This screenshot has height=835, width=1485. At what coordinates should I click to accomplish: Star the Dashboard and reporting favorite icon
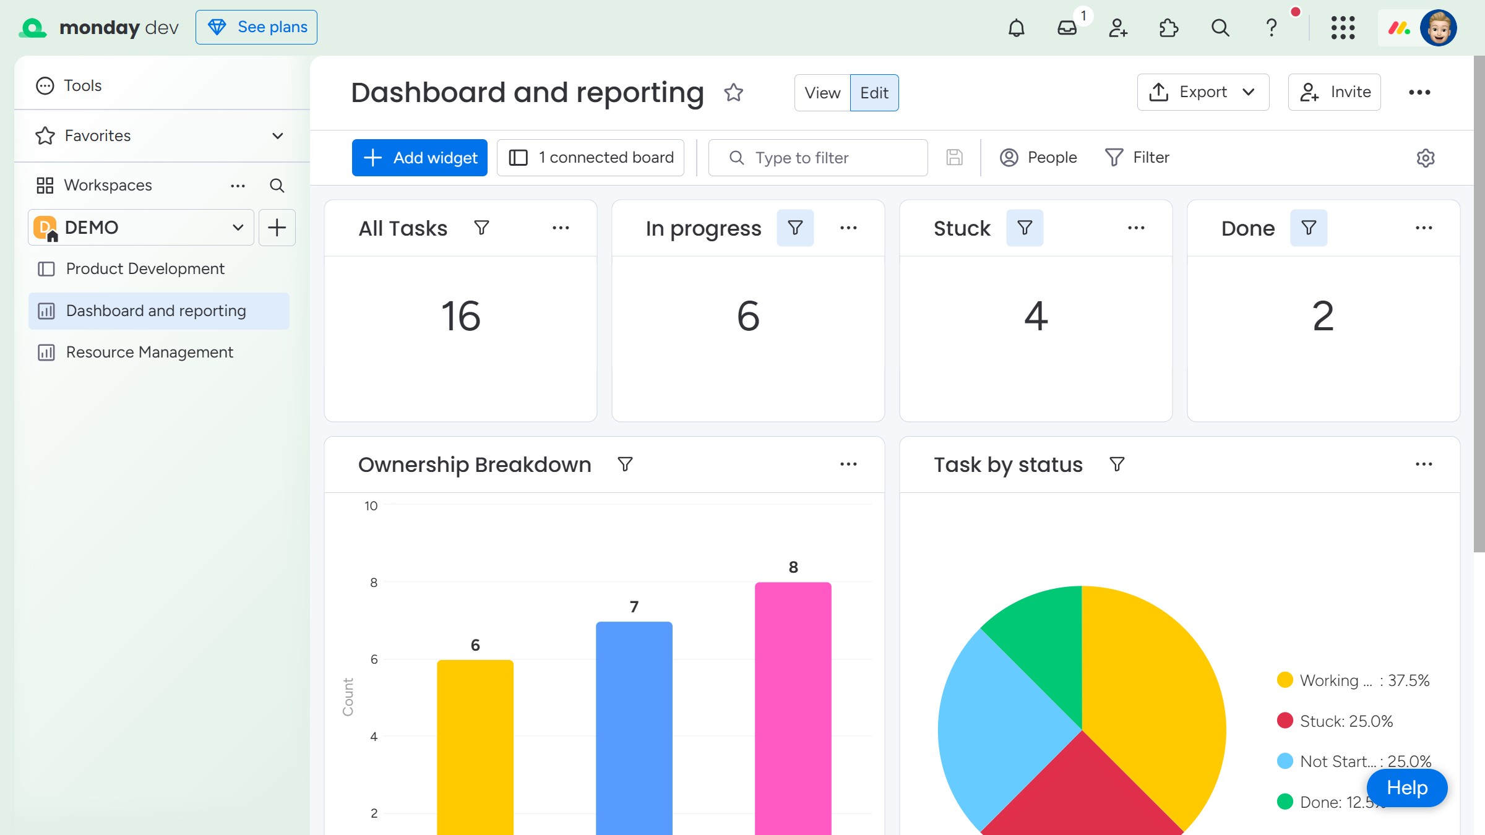coord(733,92)
